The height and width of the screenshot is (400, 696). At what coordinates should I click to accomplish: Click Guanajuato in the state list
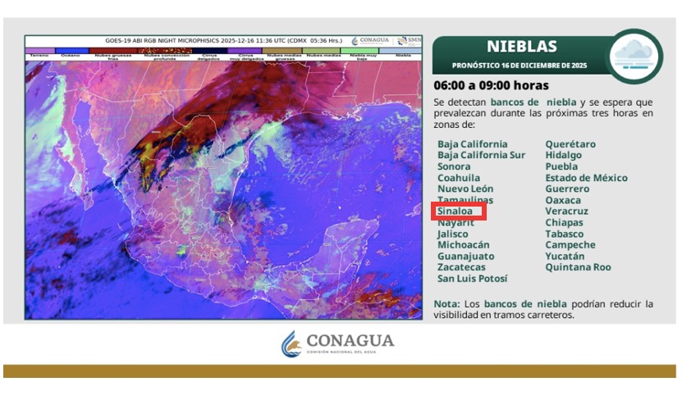(x=465, y=257)
